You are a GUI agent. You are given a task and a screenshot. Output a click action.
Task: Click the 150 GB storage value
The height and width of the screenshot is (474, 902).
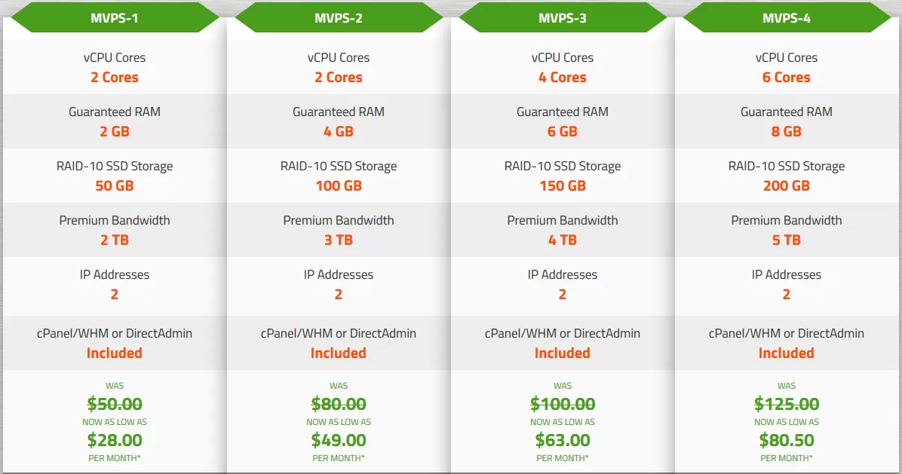click(563, 185)
